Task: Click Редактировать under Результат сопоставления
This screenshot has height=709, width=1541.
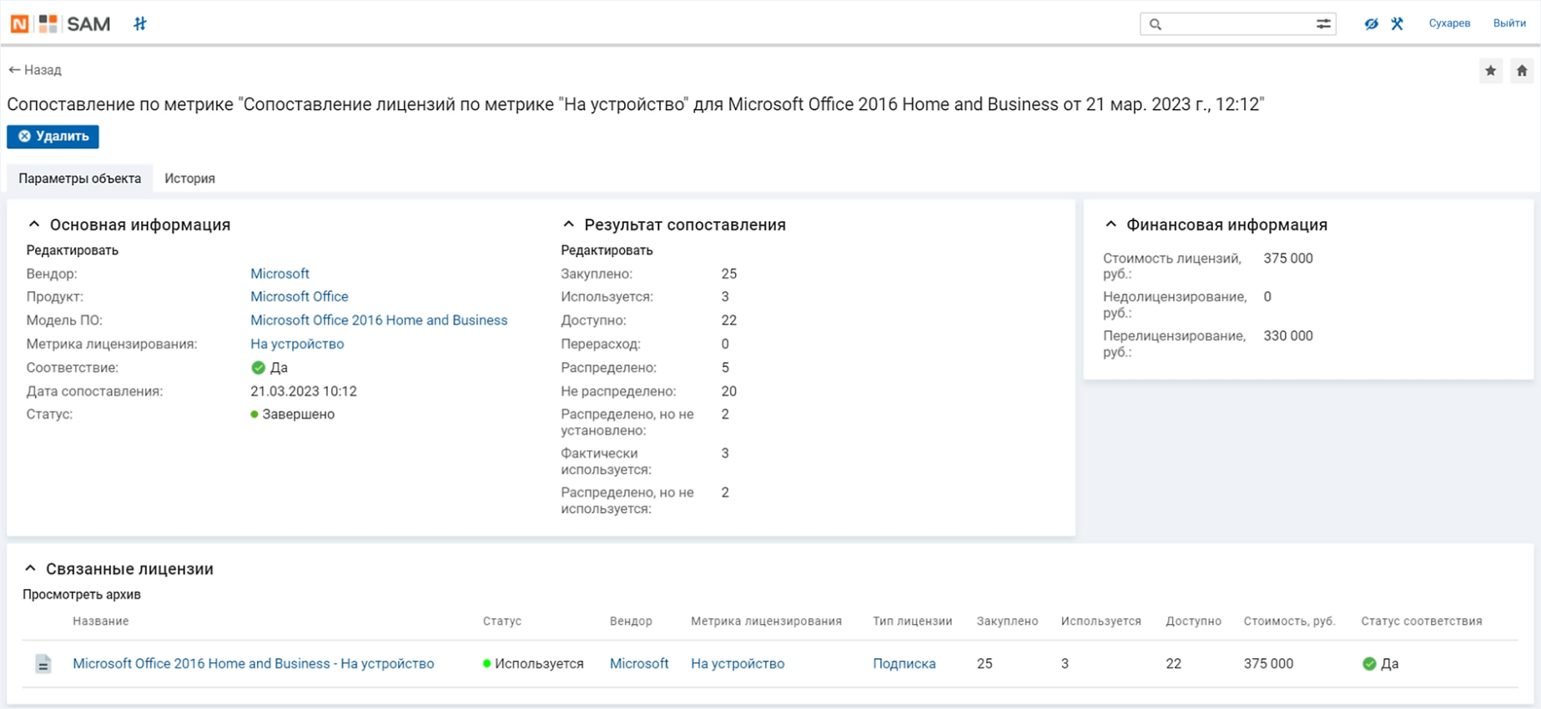Action: pyautogui.click(x=607, y=250)
